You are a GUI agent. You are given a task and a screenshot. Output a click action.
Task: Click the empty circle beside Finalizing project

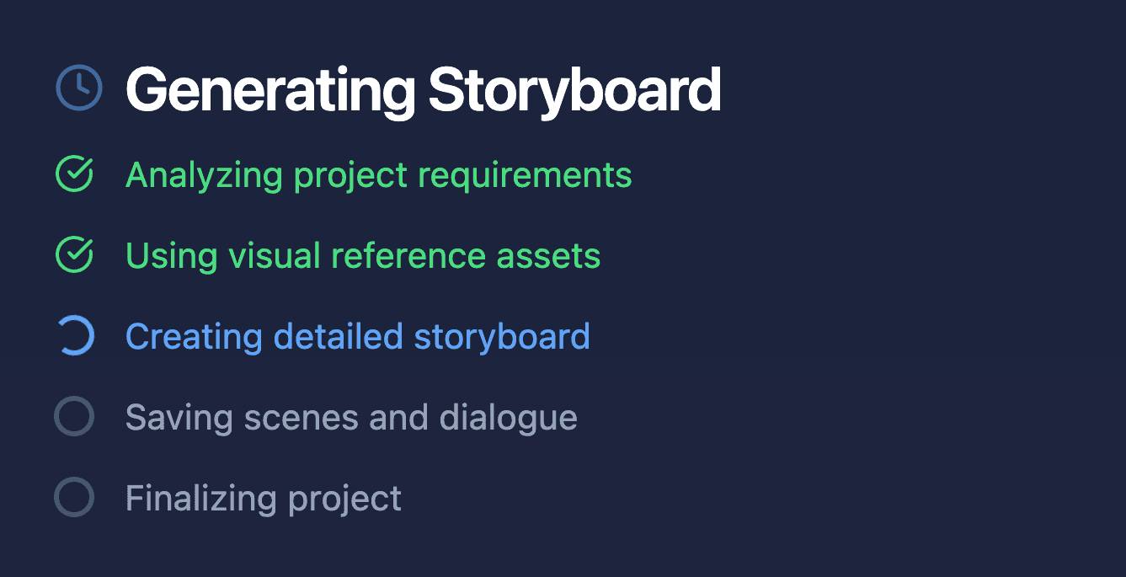[x=74, y=497]
